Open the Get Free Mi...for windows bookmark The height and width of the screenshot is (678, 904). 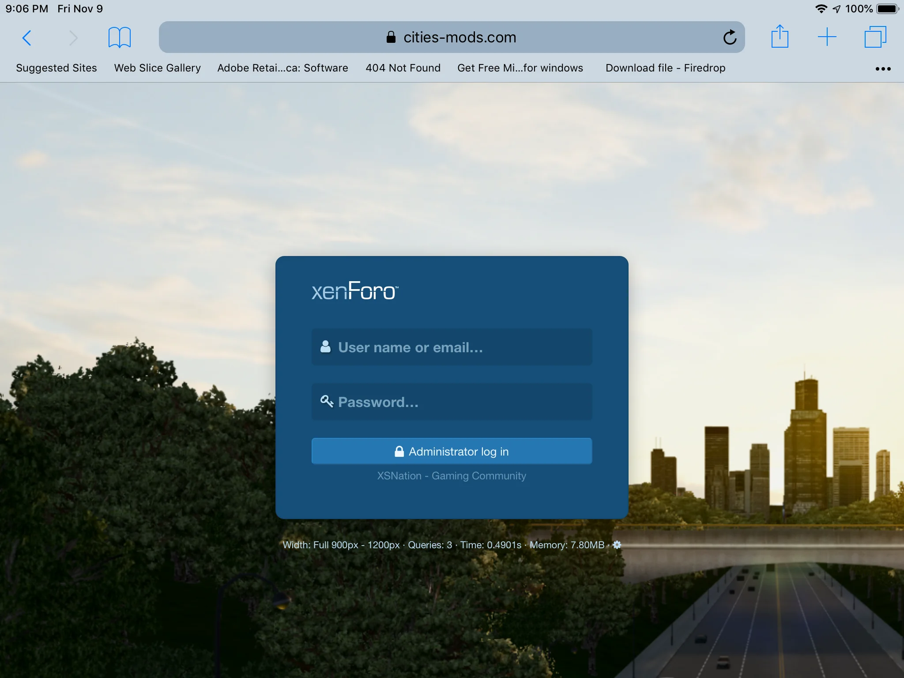click(520, 68)
